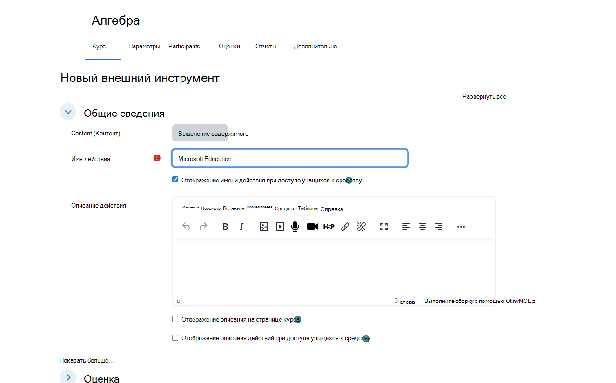Image resolution: width=616 pixels, height=383 pixels.
Task: Expand the Оценка section
Action: point(68,377)
